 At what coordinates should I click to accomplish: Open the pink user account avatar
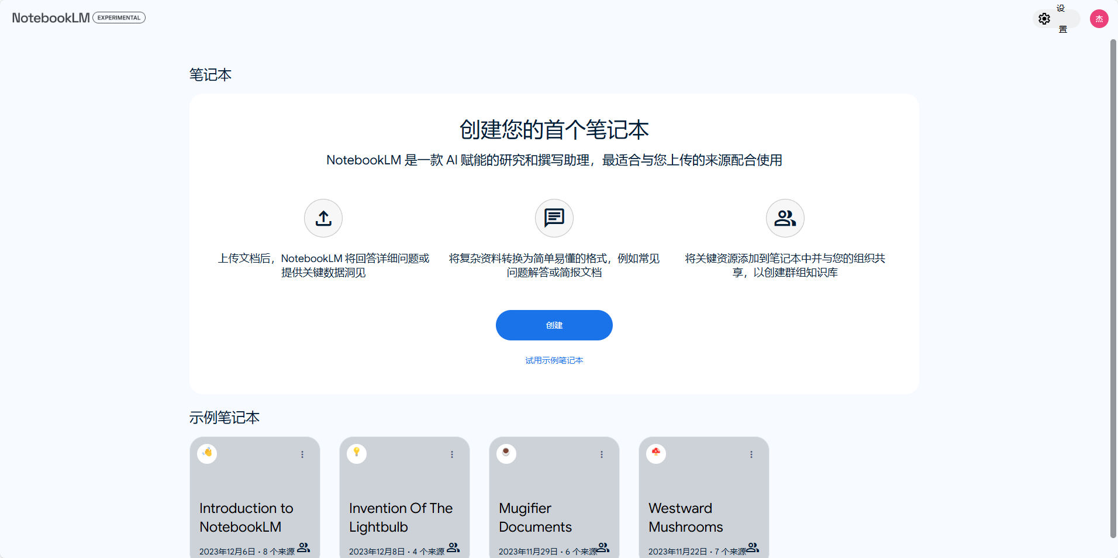click(1099, 19)
